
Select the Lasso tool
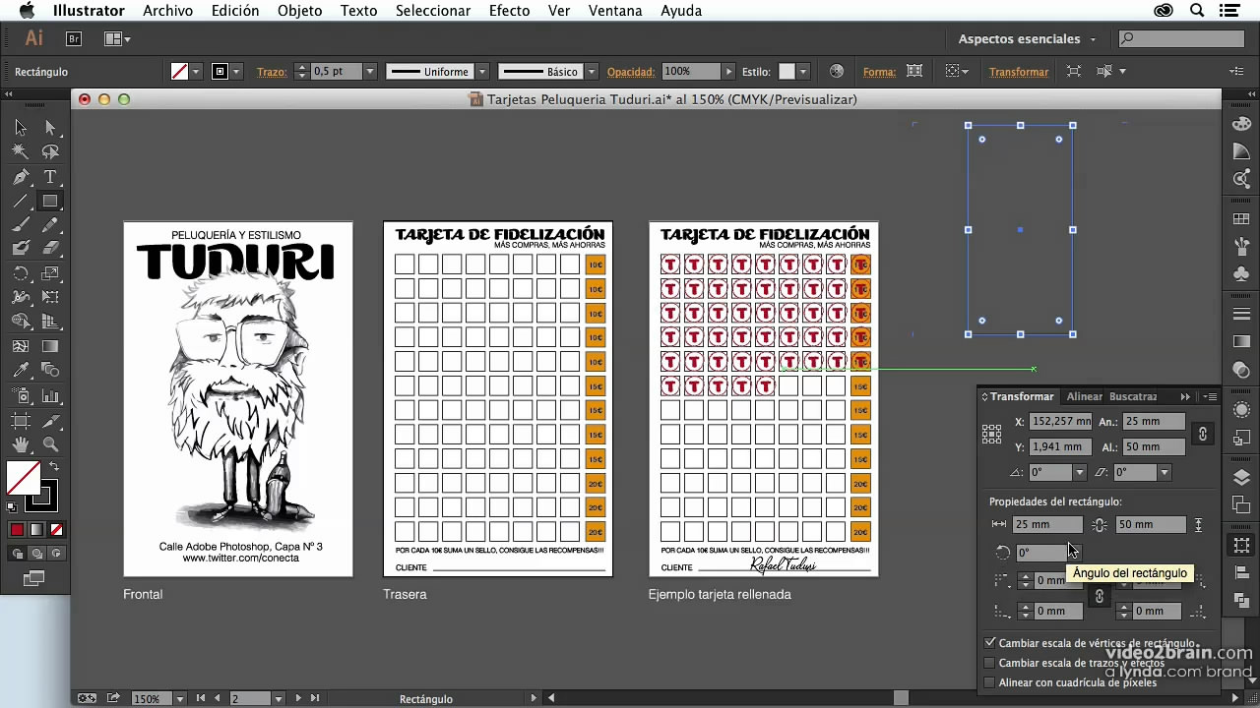click(x=50, y=152)
